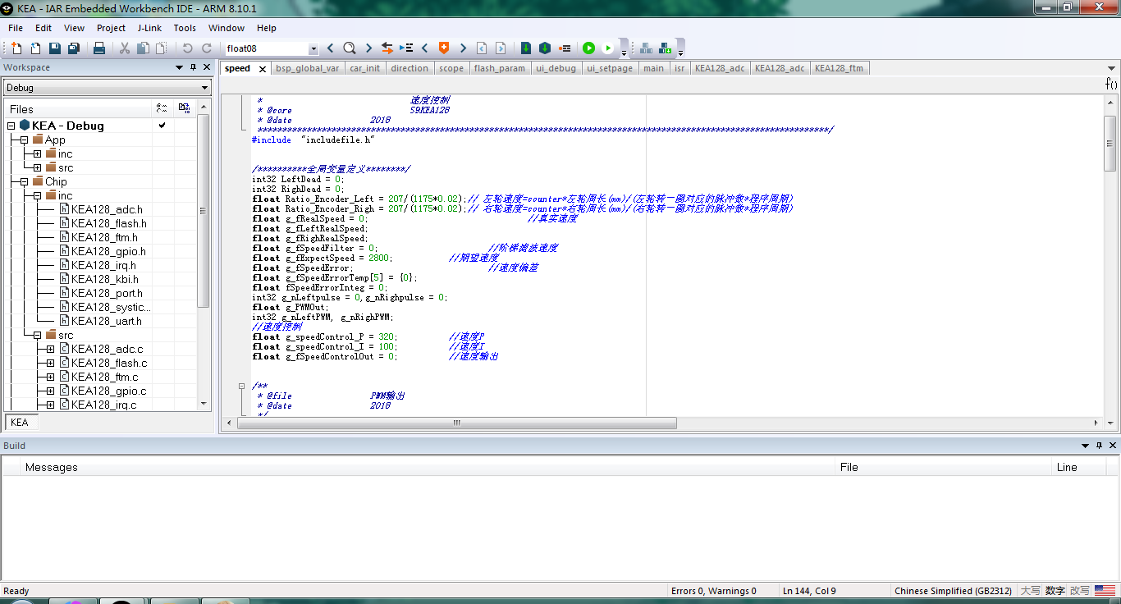This screenshot has width=1121, height=604.
Task: Navigate forward in the editor history
Action: (501, 48)
